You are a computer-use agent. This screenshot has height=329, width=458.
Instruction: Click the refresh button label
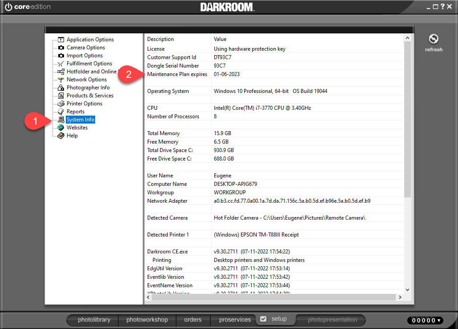434,50
